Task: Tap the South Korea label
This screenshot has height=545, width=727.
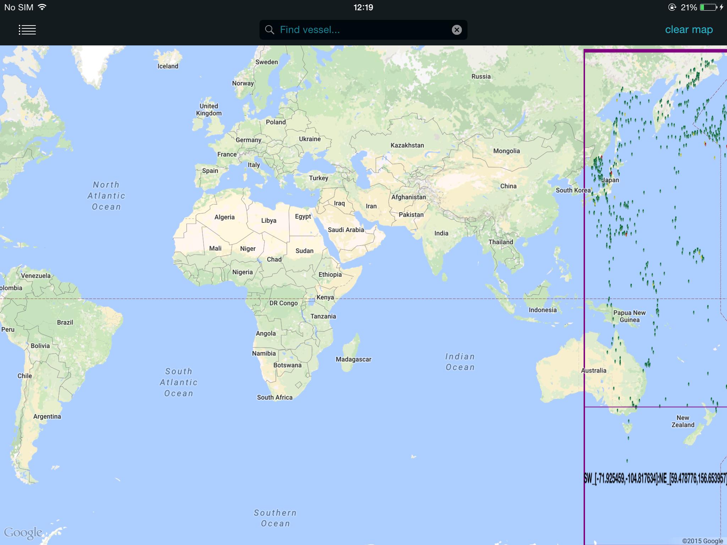Action: pos(573,190)
